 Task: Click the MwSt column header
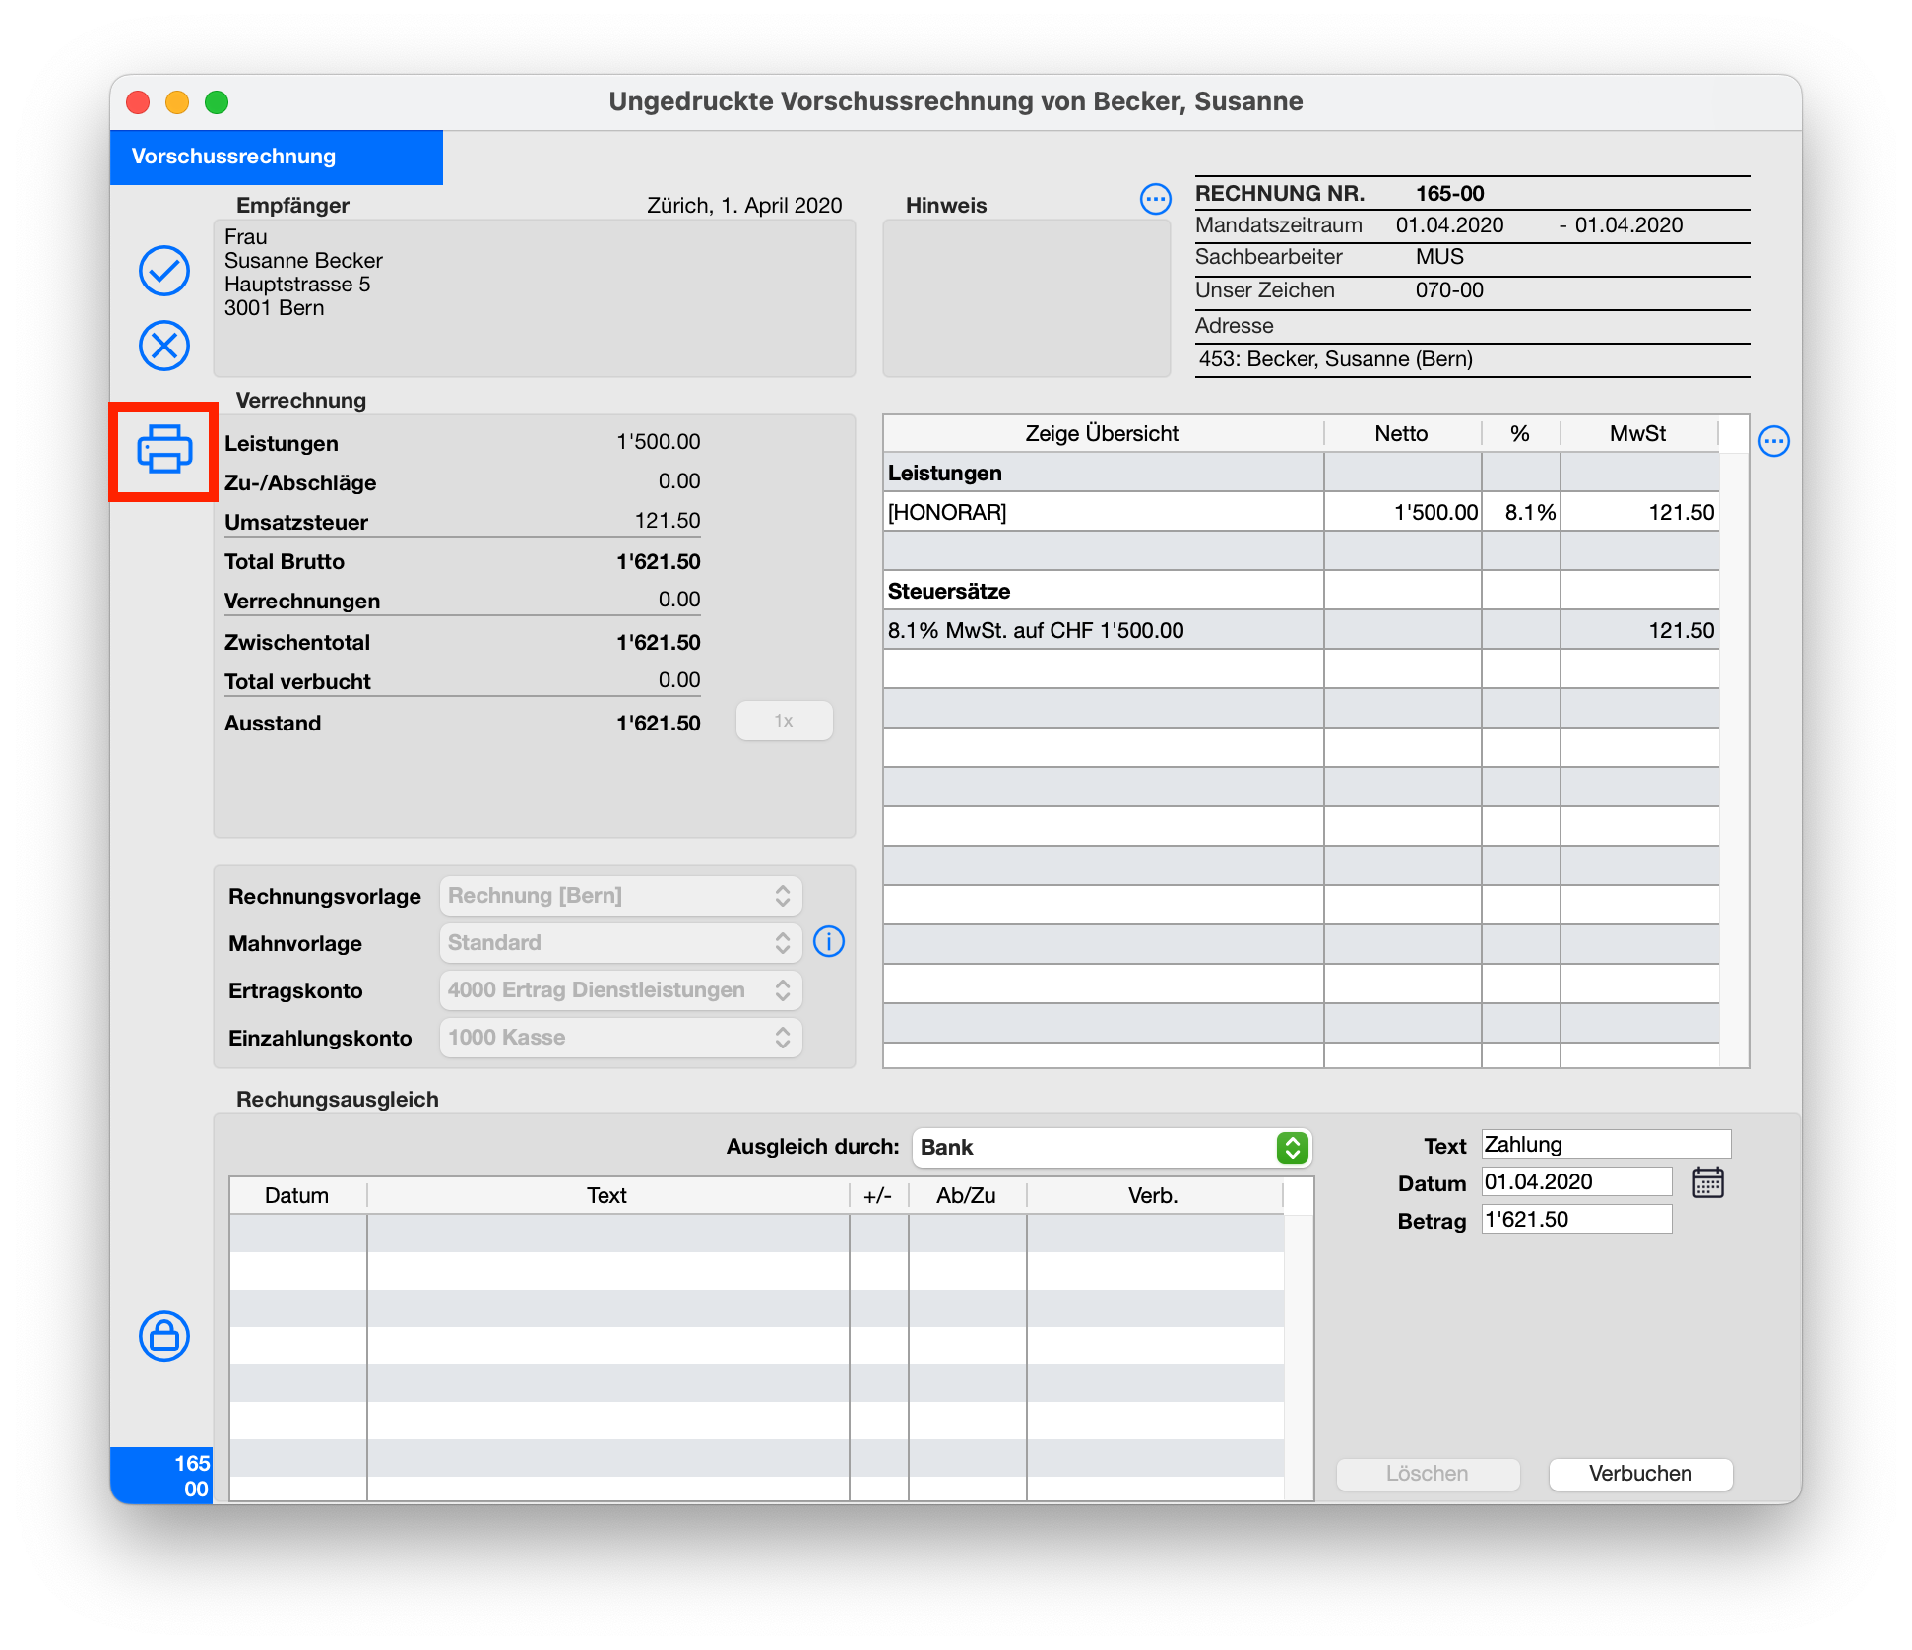point(1638,433)
